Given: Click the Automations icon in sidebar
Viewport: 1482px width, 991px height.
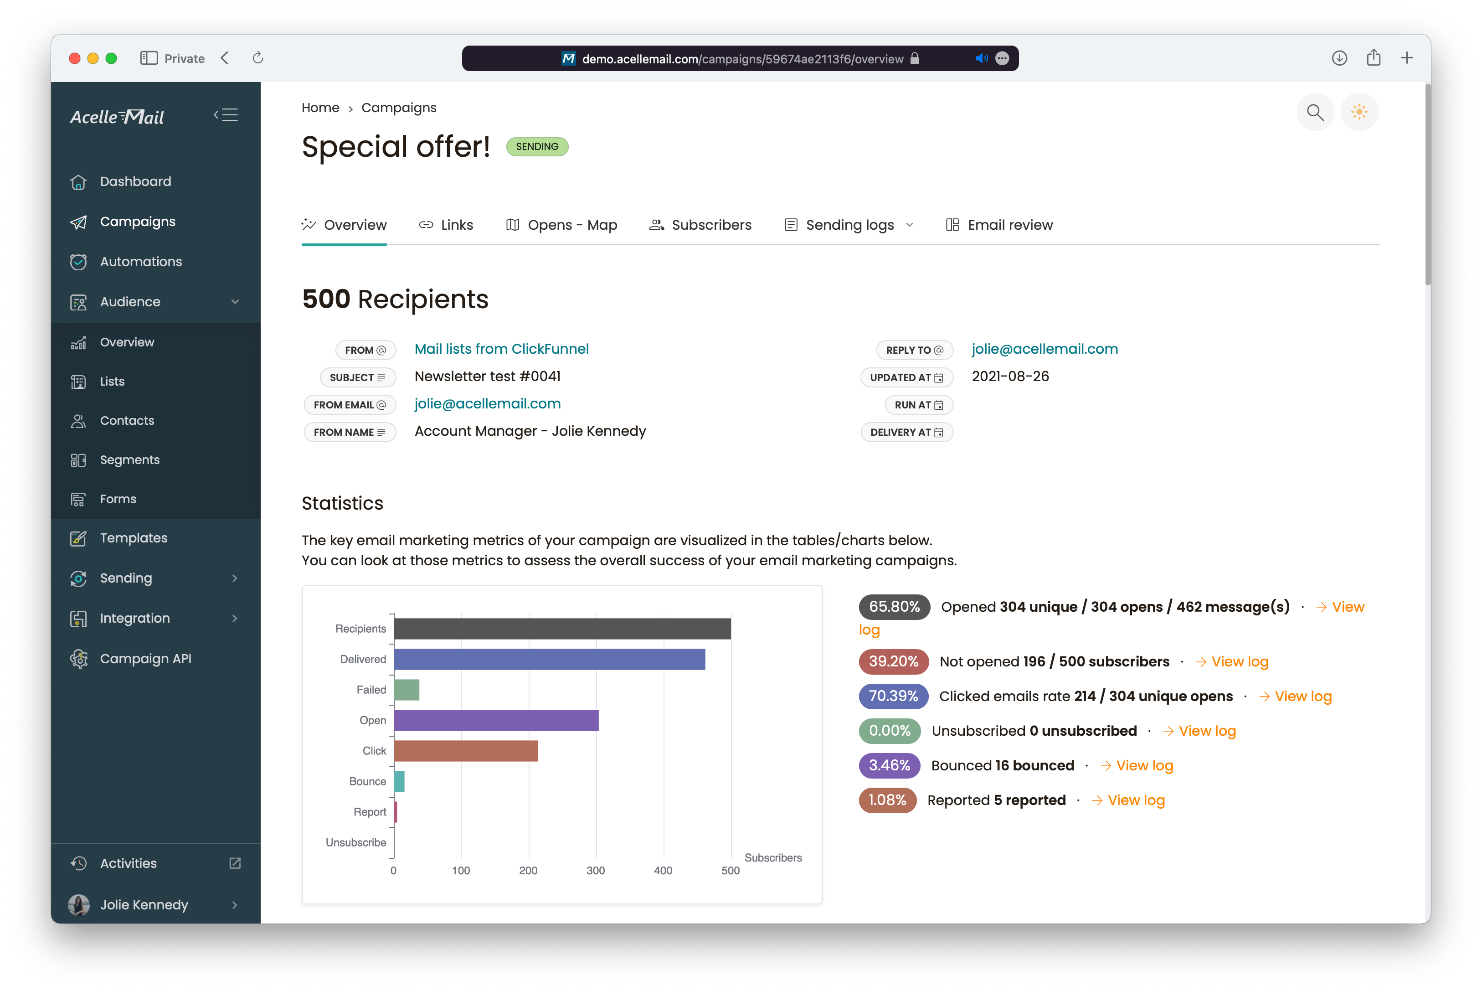Looking at the screenshot, I should (x=78, y=262).
